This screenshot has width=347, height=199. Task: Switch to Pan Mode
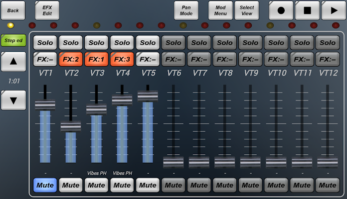(x=186, y=10)
